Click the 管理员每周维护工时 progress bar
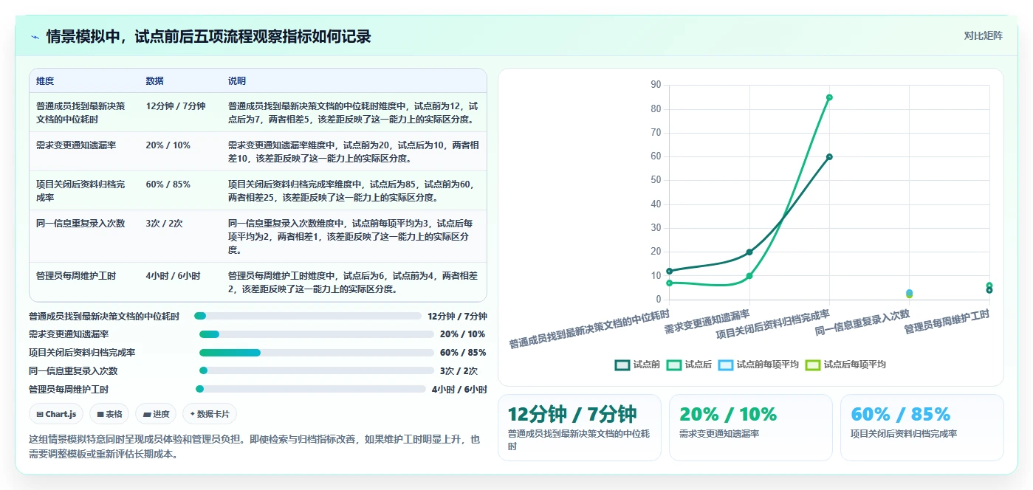This screenshot has height=490, width=1033. coord(310,389)
